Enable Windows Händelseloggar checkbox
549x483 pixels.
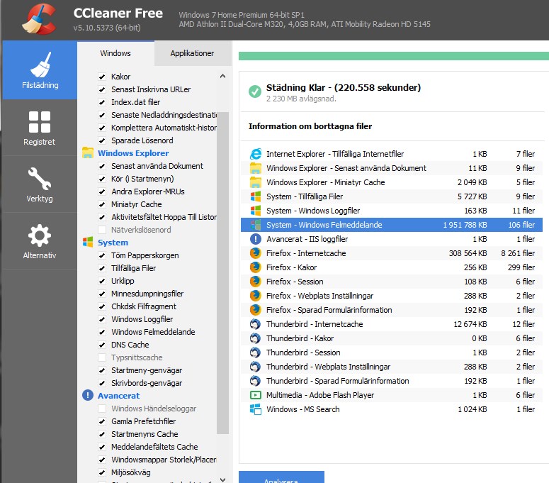tap(102, 409)
